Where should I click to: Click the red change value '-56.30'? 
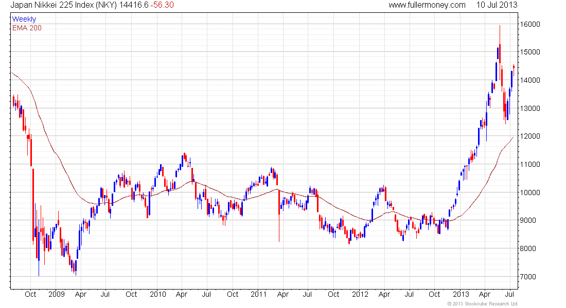coord(162,5)
